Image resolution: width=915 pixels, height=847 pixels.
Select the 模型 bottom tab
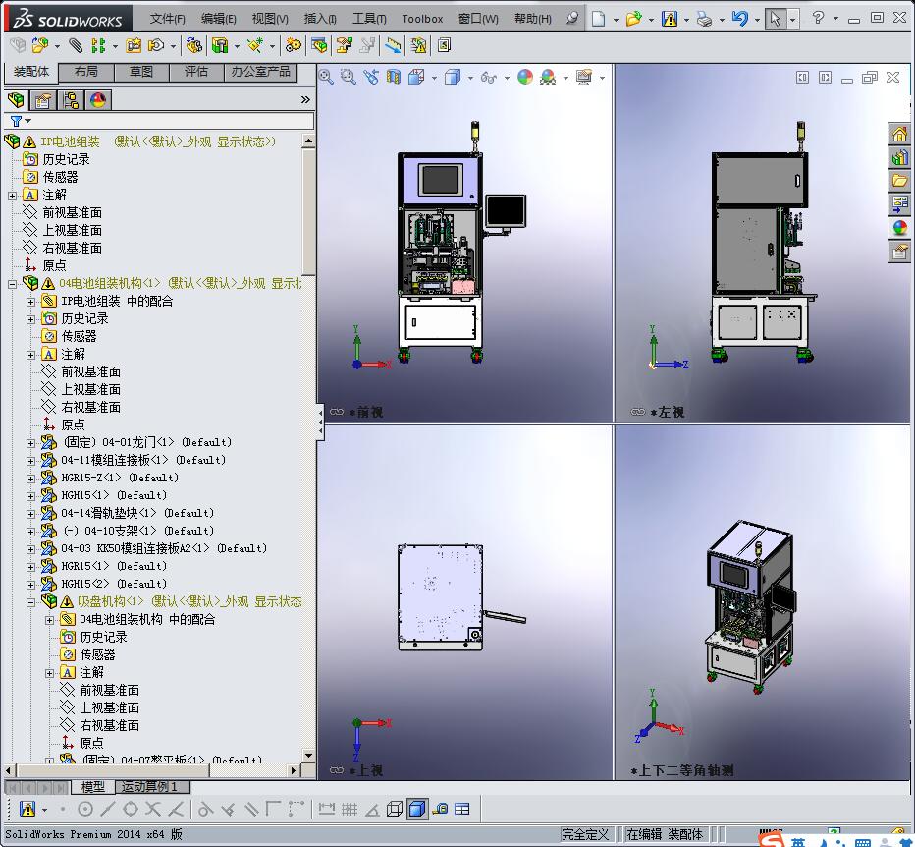tap(93, 786)
